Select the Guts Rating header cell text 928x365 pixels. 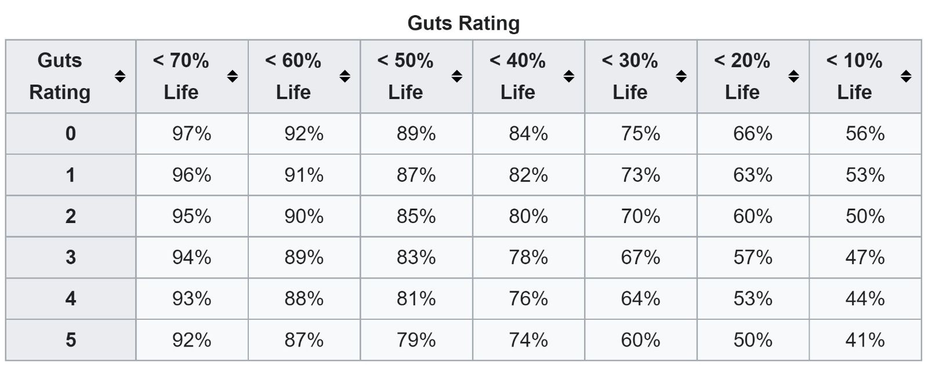pyautogui.click(x=60, y=76)
